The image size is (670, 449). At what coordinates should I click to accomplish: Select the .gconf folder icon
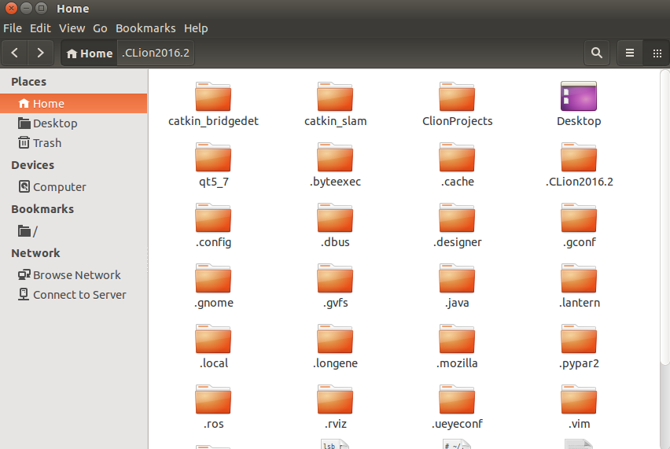579,218
